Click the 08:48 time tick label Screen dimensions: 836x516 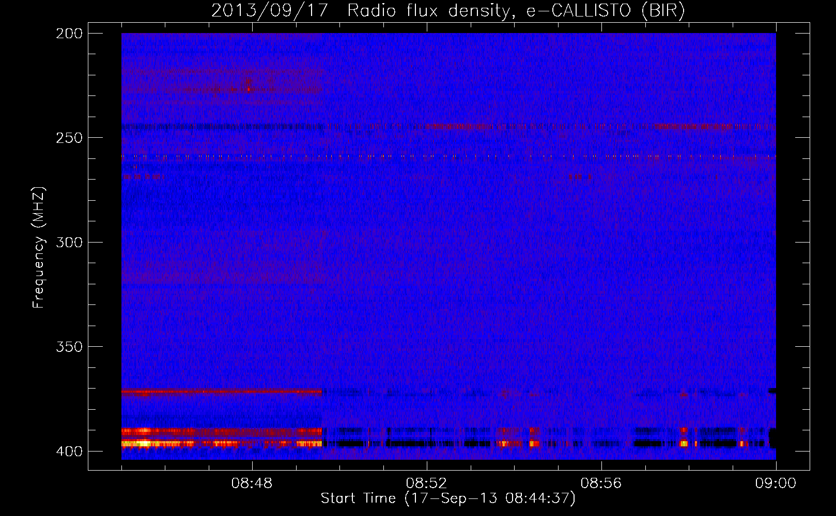[x=252, y=483]
